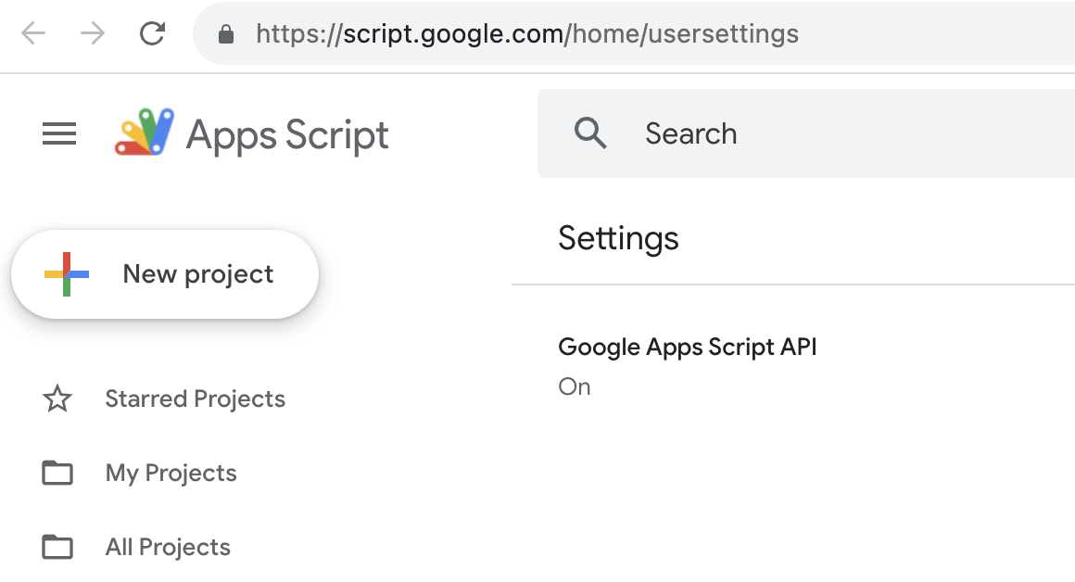The height and width of the screenshot is (582, 1075).
Task: Create a New project
Action: pyautogui.click(x=165, y=274)
